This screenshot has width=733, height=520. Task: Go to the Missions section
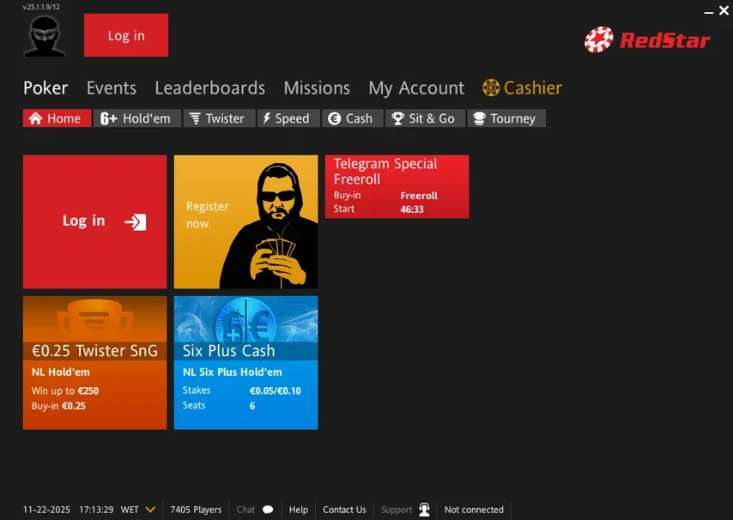(317, 88)
